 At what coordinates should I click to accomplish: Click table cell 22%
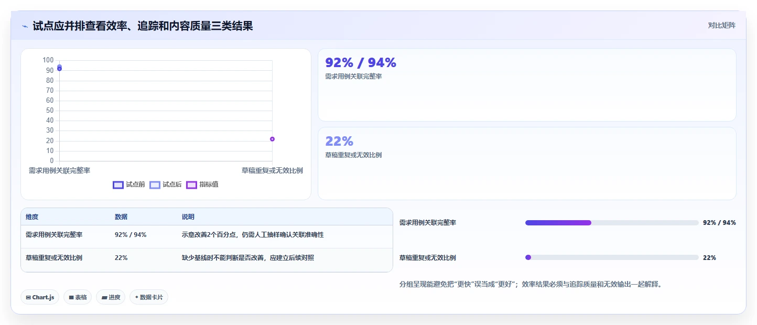point(121,258)
